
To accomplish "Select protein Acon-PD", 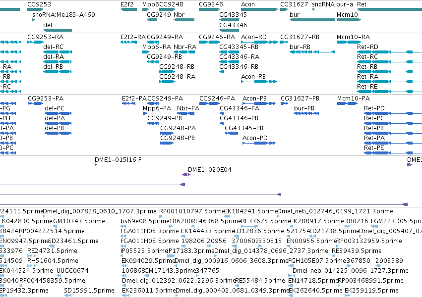I will pos(259,143).
